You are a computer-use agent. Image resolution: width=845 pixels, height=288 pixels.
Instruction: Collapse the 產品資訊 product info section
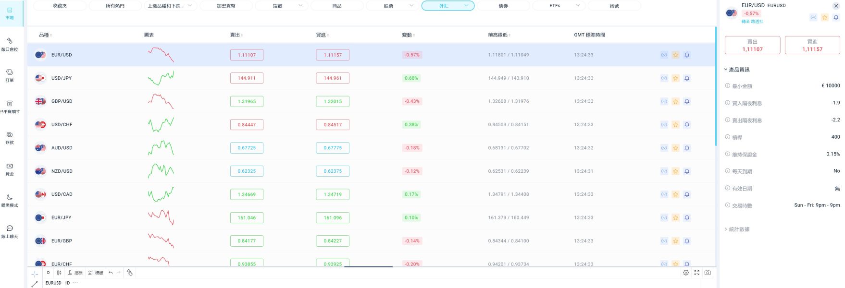tap(739, 70)
